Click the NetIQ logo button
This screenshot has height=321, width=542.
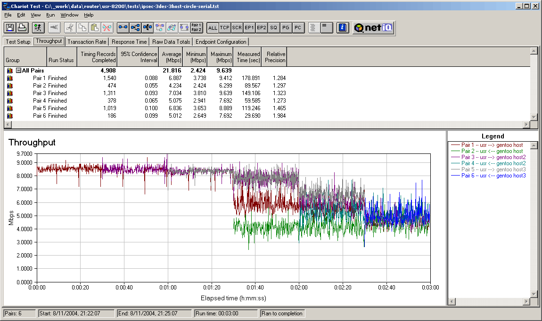[x=373, y=28]
